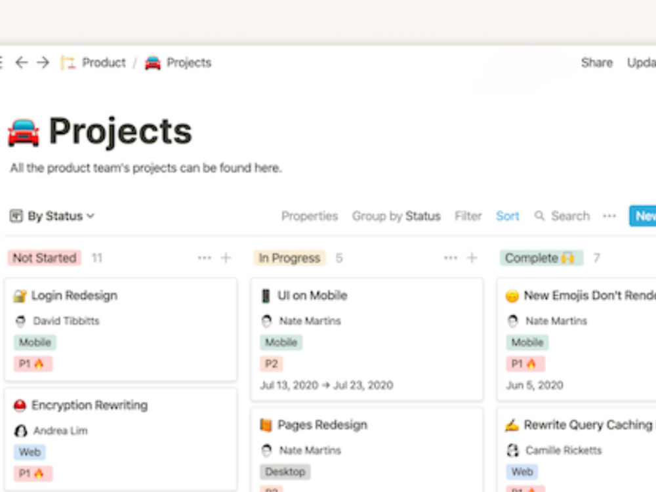Viewport: 656px width, 492px height.
Task: Navigate to Product via the breadcrumb
Action: [x=103, y=62]
